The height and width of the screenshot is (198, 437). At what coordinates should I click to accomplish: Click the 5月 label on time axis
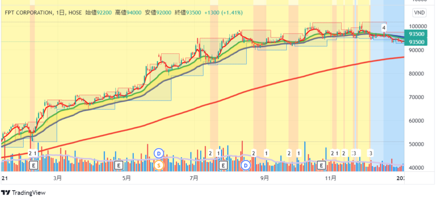[126, 178]
